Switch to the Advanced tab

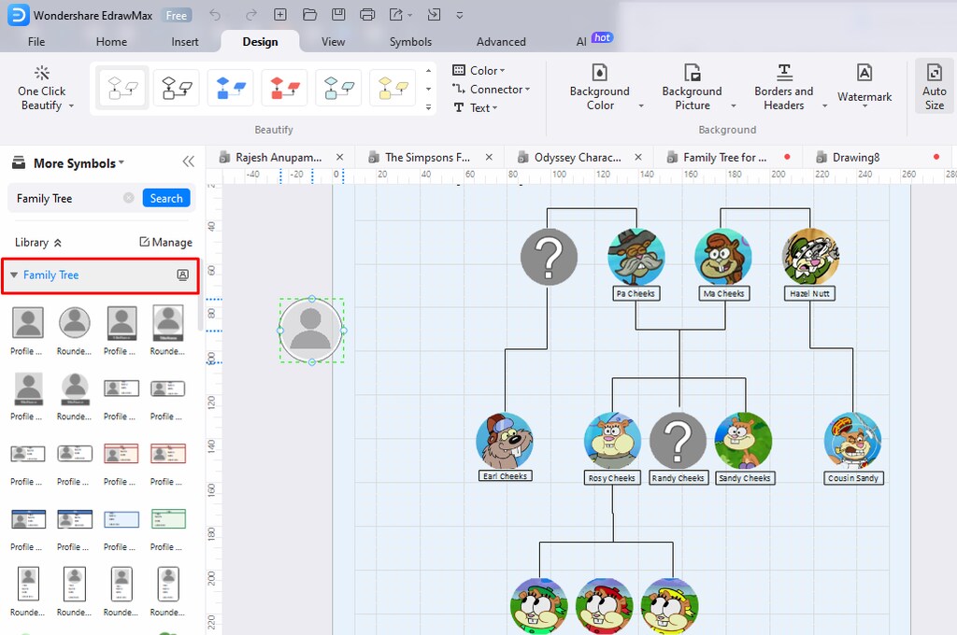pyautogui.click(x=501, y=41)
